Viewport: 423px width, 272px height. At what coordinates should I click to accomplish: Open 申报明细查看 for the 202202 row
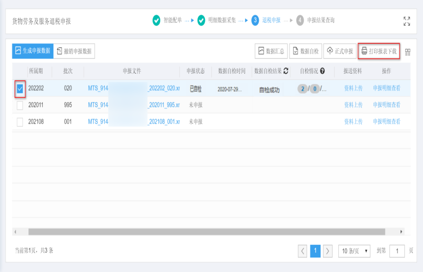click(x=386, y=88)
